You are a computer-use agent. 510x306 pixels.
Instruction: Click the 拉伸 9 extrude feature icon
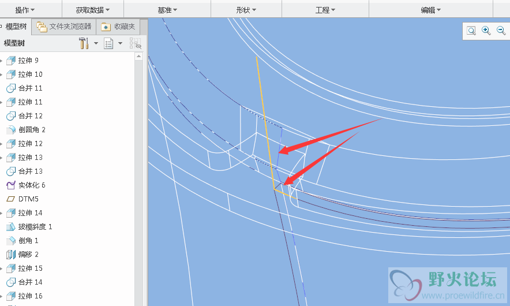11,61
